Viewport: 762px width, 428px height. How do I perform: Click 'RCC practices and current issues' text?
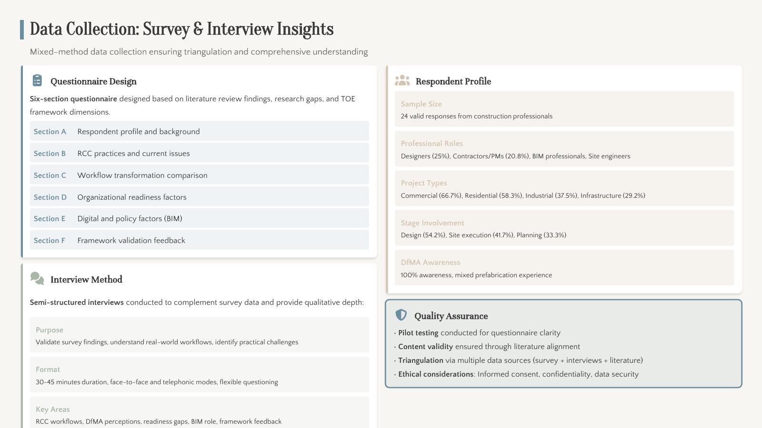click(133, 154)
